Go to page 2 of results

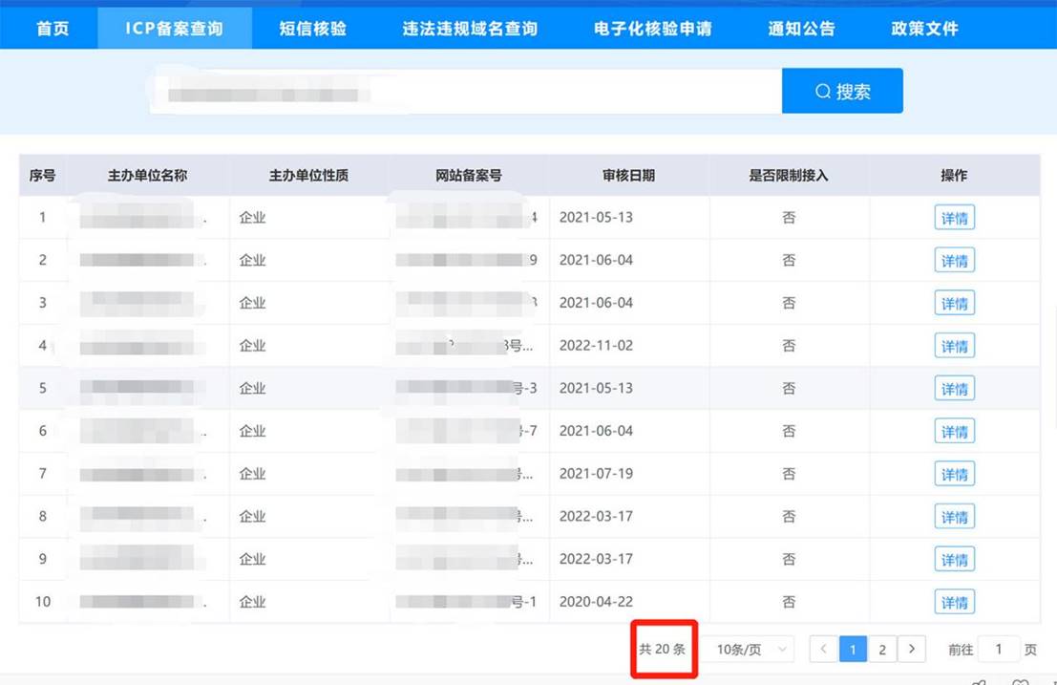click(882, 649)
